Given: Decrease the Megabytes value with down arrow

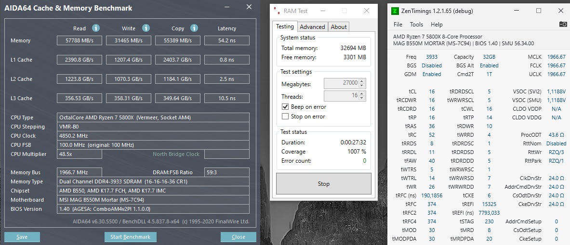Looking at the screenshot, I should coord(362,86).
